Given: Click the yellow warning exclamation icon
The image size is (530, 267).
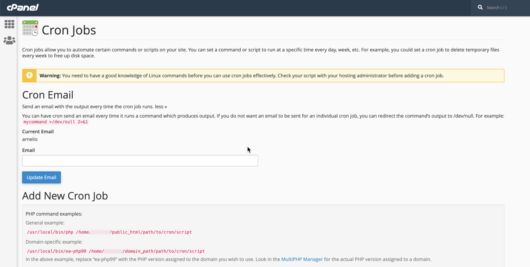Looking at the screenshot, I should [29, 76].
